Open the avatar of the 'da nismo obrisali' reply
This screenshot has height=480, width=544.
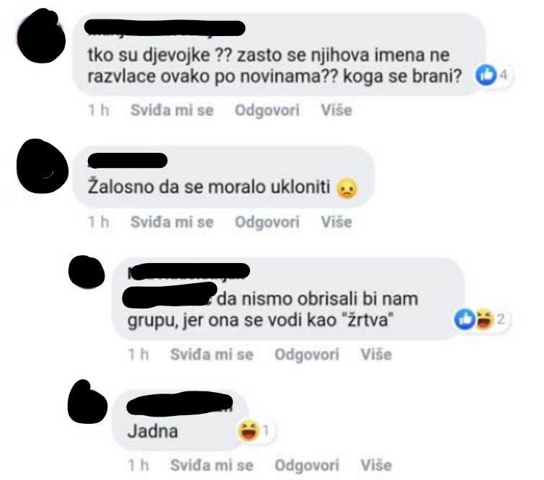(x=86, y=272)
